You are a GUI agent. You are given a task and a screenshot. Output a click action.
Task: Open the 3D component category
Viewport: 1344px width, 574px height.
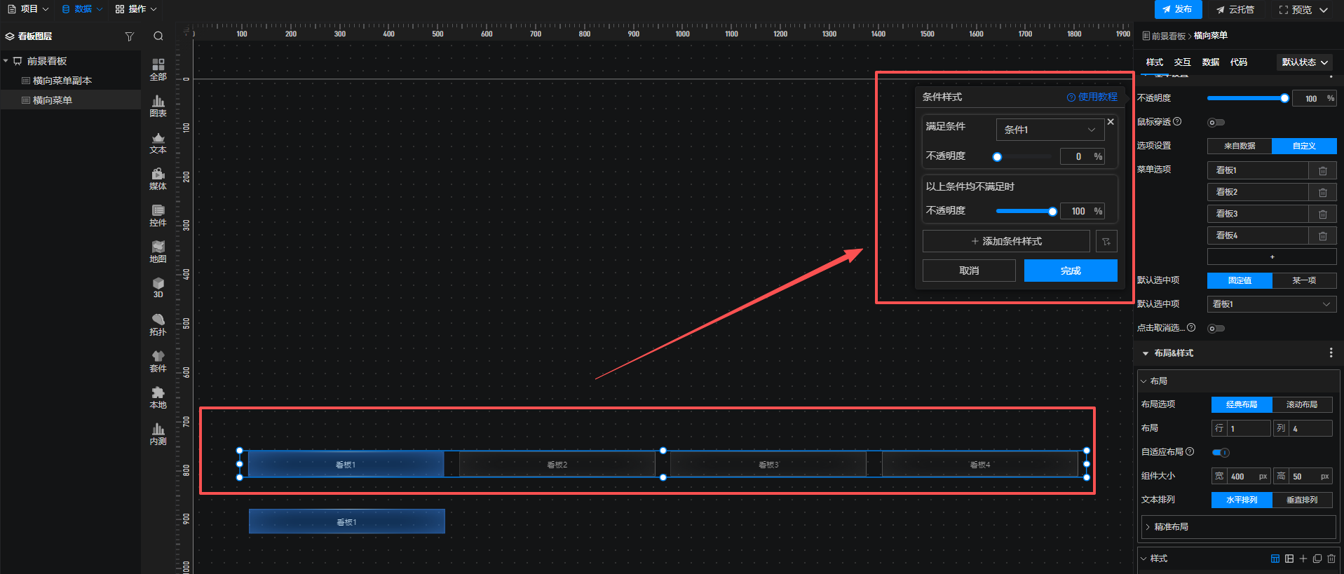158,287
